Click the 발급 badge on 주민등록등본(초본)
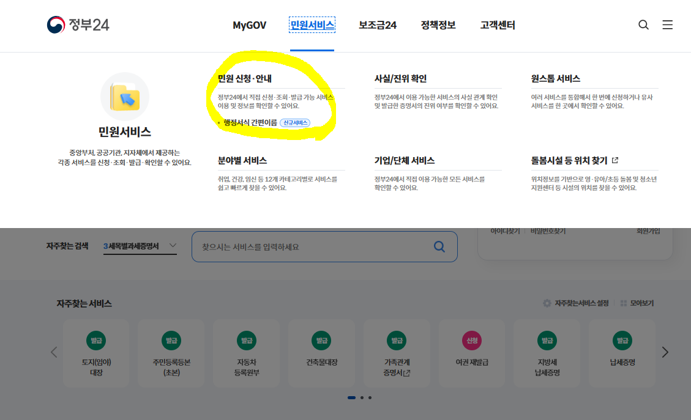691x420 pixels. click(171, 341)
